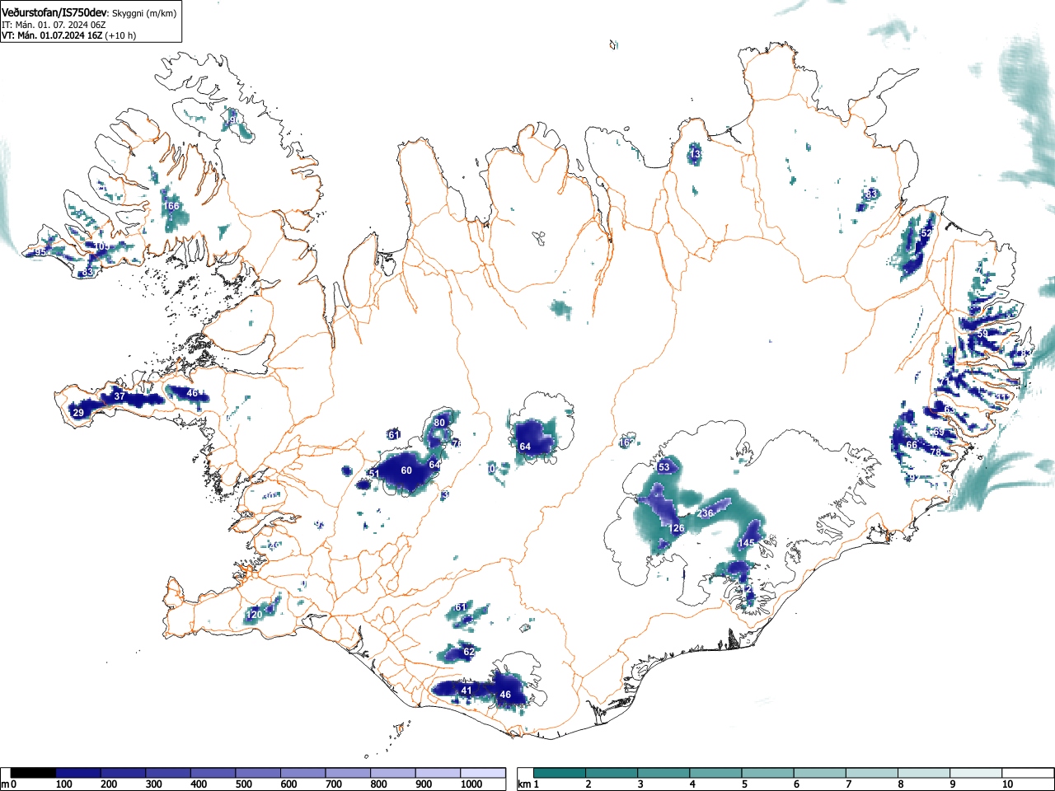1055x791 pixels.
Task: Click the '69' value in the Eastfjords
Action: pos(939,432)
